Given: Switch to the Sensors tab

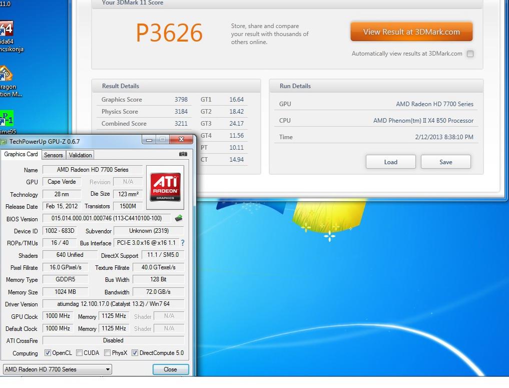Looking at the screenshot, I should pos(53,155).
